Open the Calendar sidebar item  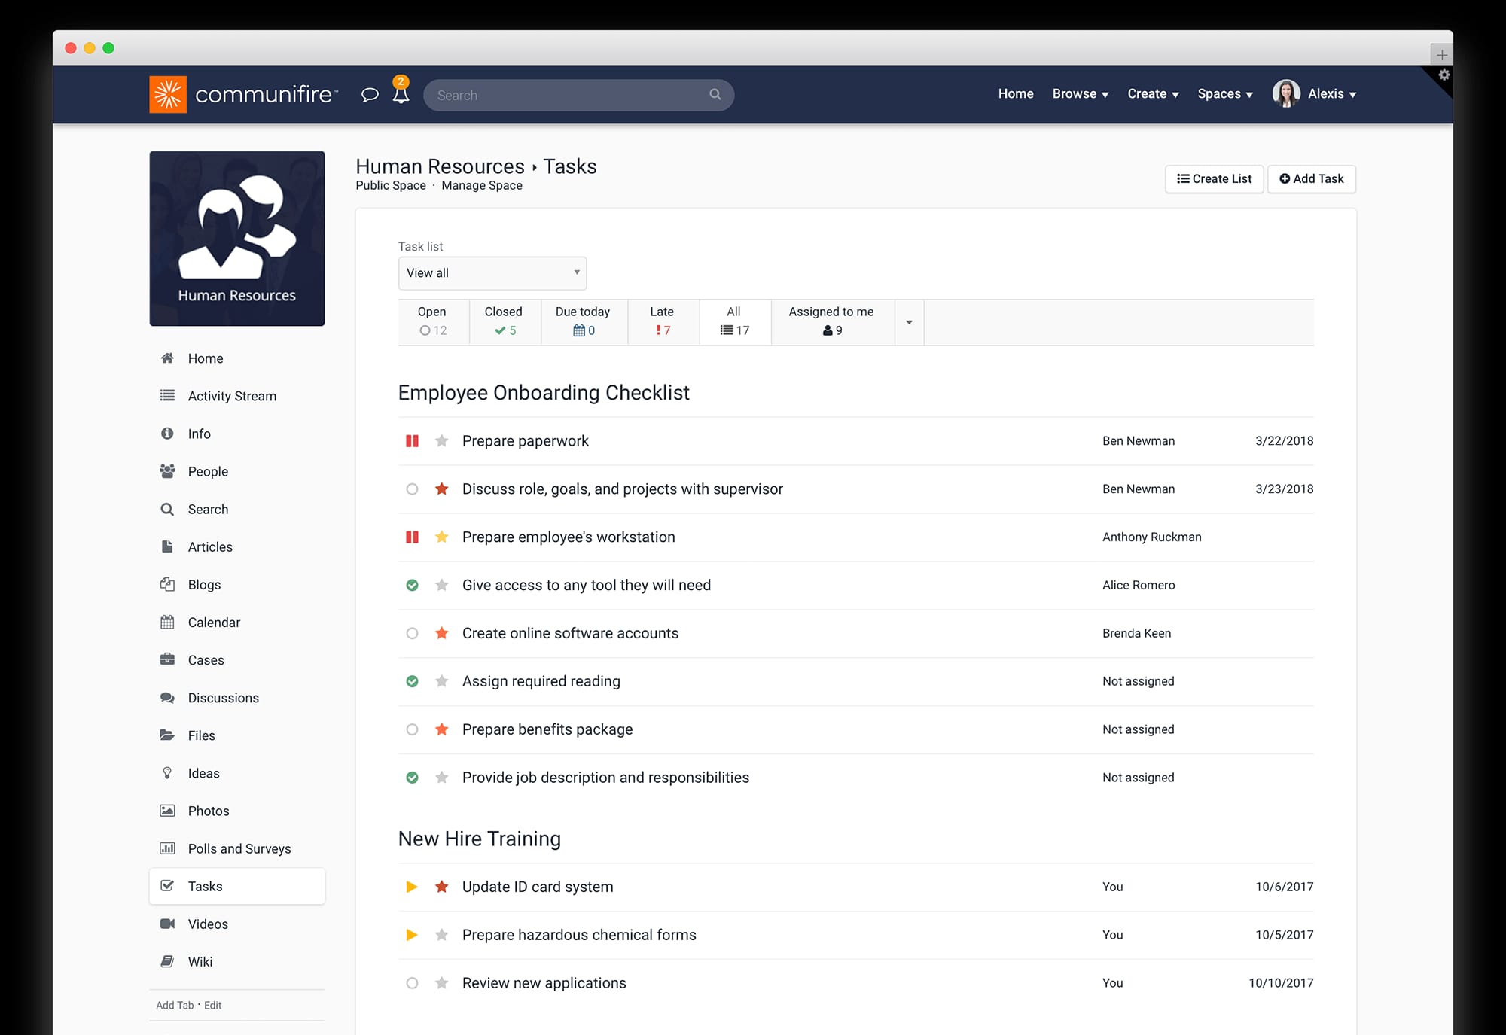click(x=237, y=623)
